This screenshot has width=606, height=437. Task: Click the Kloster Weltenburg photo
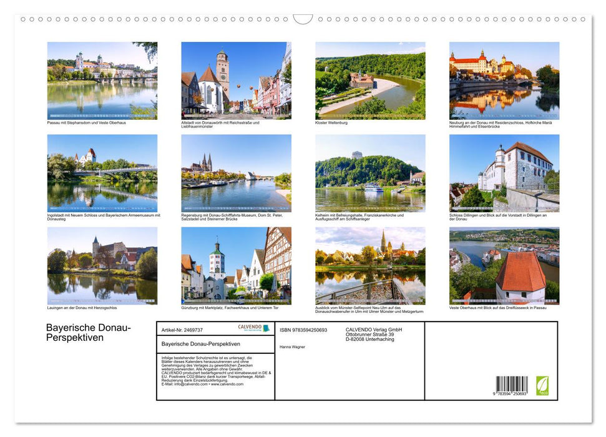pos(370,81)
